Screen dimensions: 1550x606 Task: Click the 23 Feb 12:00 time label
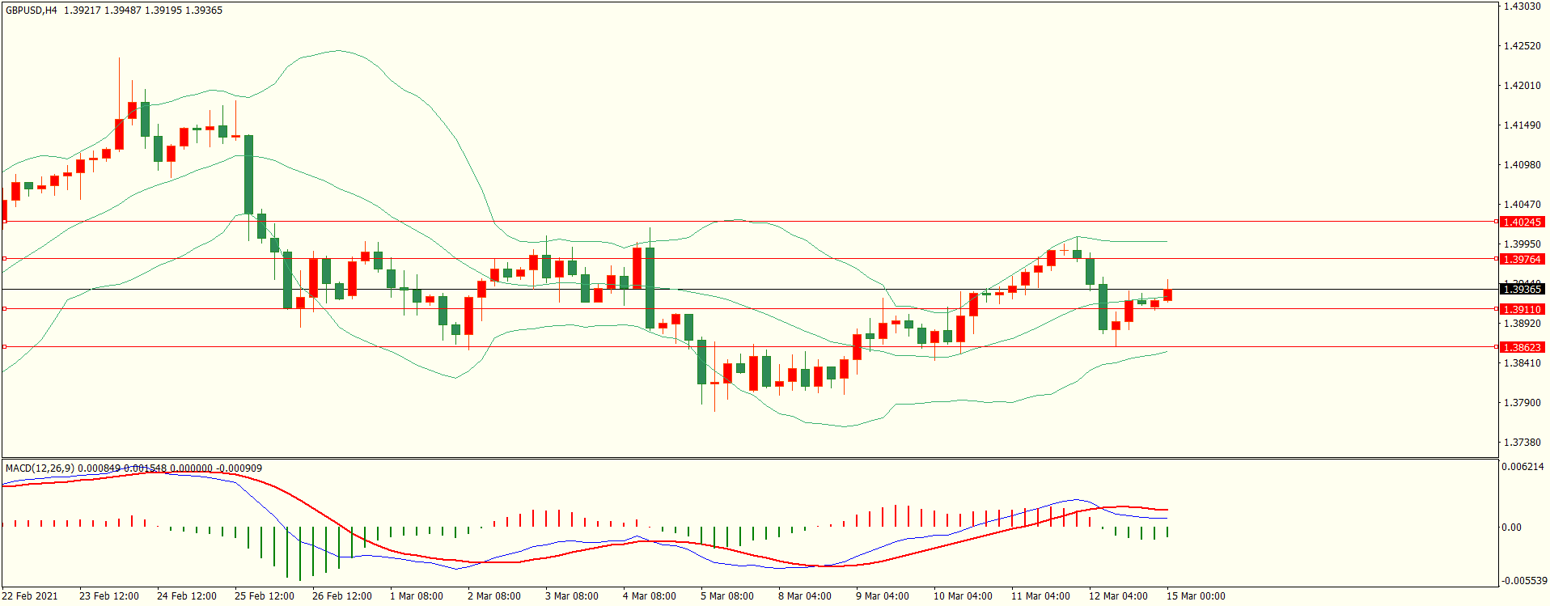coord(109,596)
